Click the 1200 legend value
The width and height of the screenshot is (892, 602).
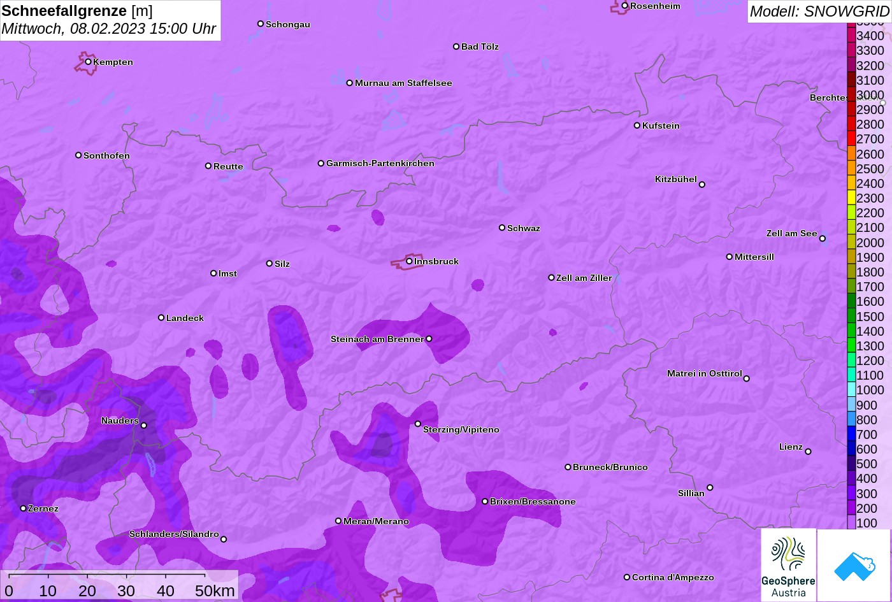coord(870,361)
